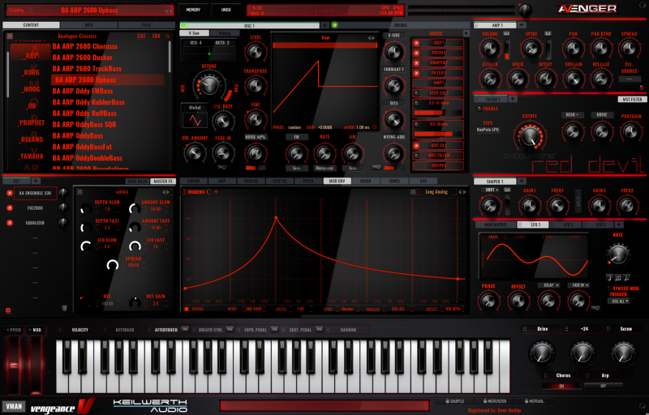Open the mod env sync Quarter dropdown
Screen dimensions: 649x415
347,309
